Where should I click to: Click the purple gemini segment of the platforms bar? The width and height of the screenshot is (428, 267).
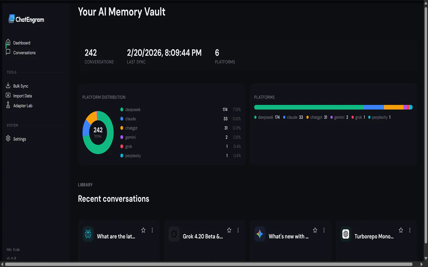[x=405, y=107]
